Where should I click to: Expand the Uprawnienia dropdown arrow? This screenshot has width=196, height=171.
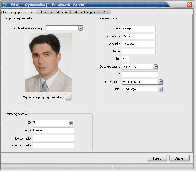click(161, 82)
